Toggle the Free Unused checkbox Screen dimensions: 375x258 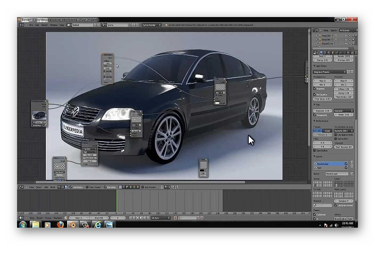coord(87,187)
